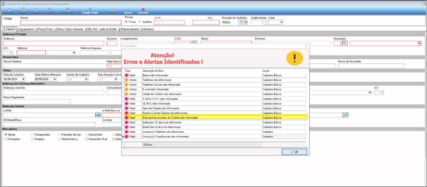Screen dimensions: 427x187
Task: Click into the Nome input field
Action: (71, 23)
